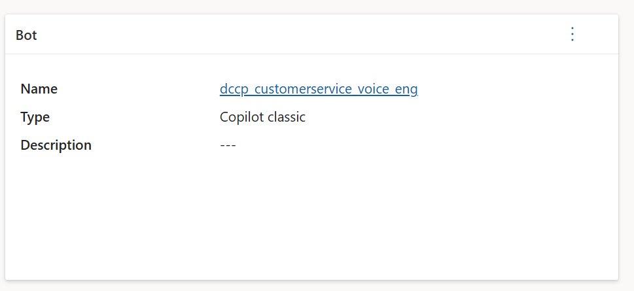Click the Bot card title

click(26, 35)
